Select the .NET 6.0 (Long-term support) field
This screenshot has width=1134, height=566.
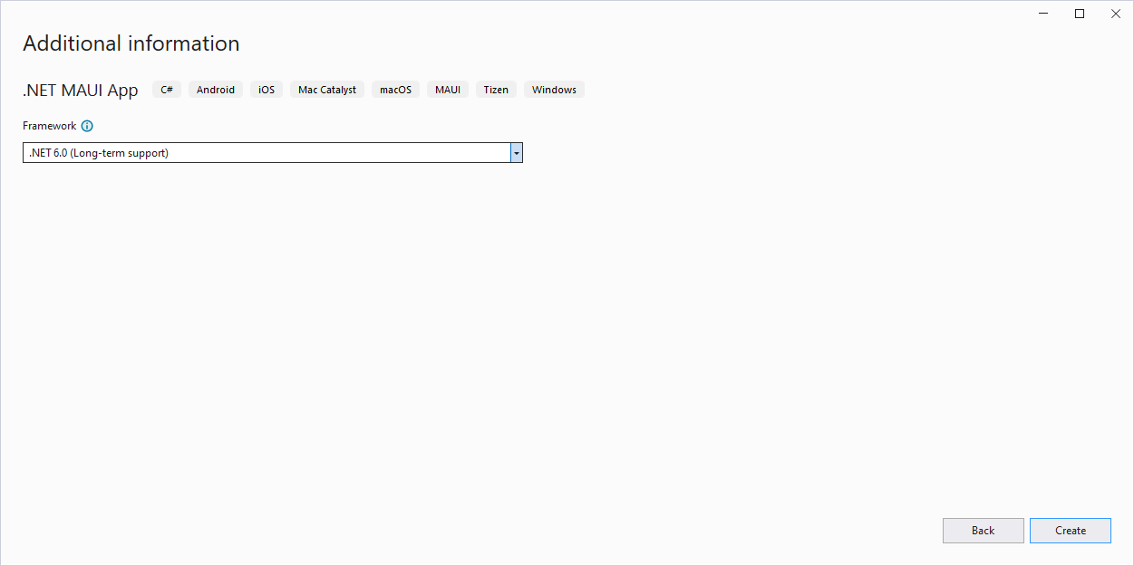266,153
